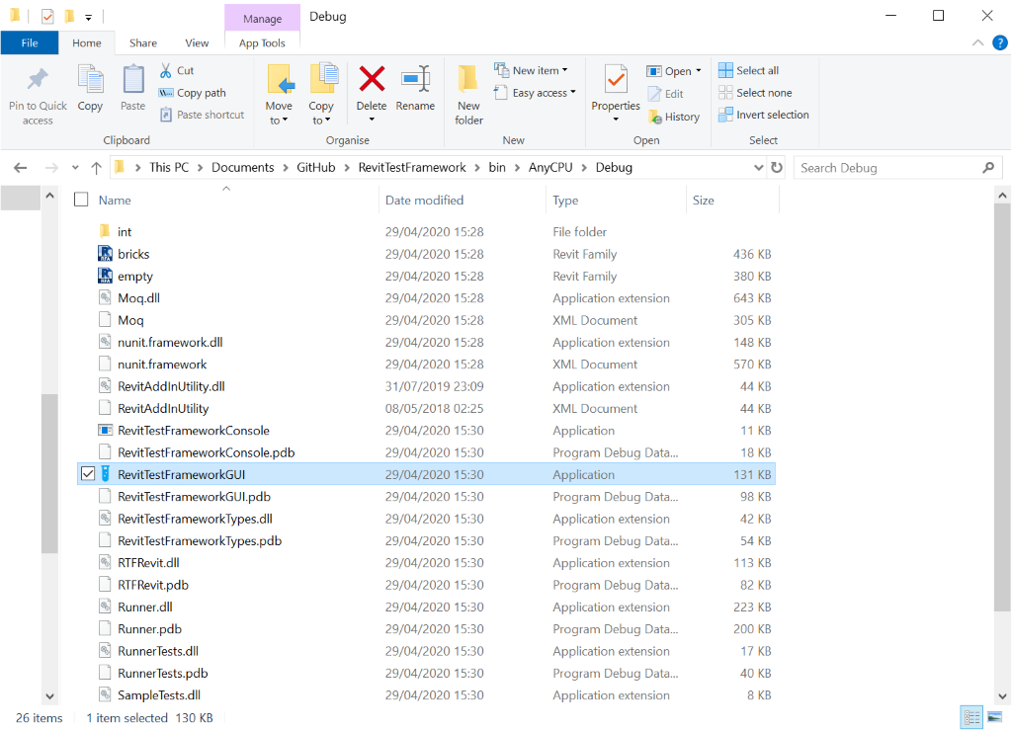The height and width of the screenshot is (730, 1012).
Task: Open the Recent locations dropdown arrow
Action: [75, 168]
